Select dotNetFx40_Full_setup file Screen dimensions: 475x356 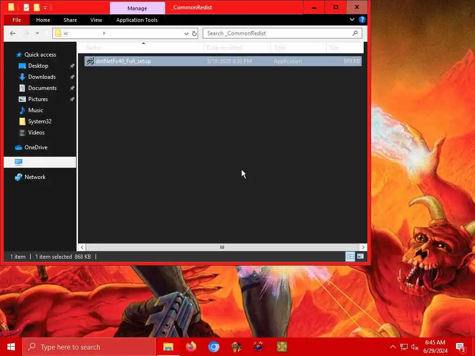pos(223,61)
